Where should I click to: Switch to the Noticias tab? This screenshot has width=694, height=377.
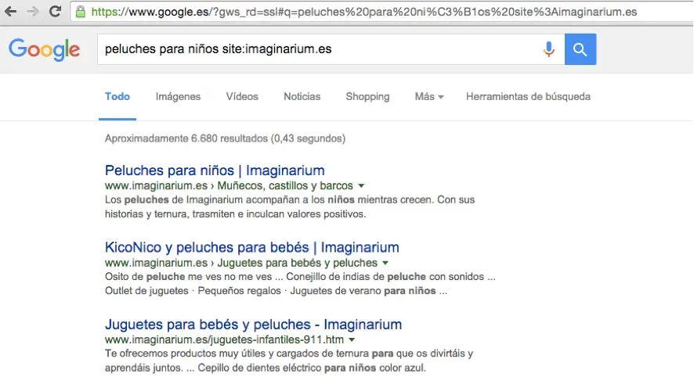(302, 96)
